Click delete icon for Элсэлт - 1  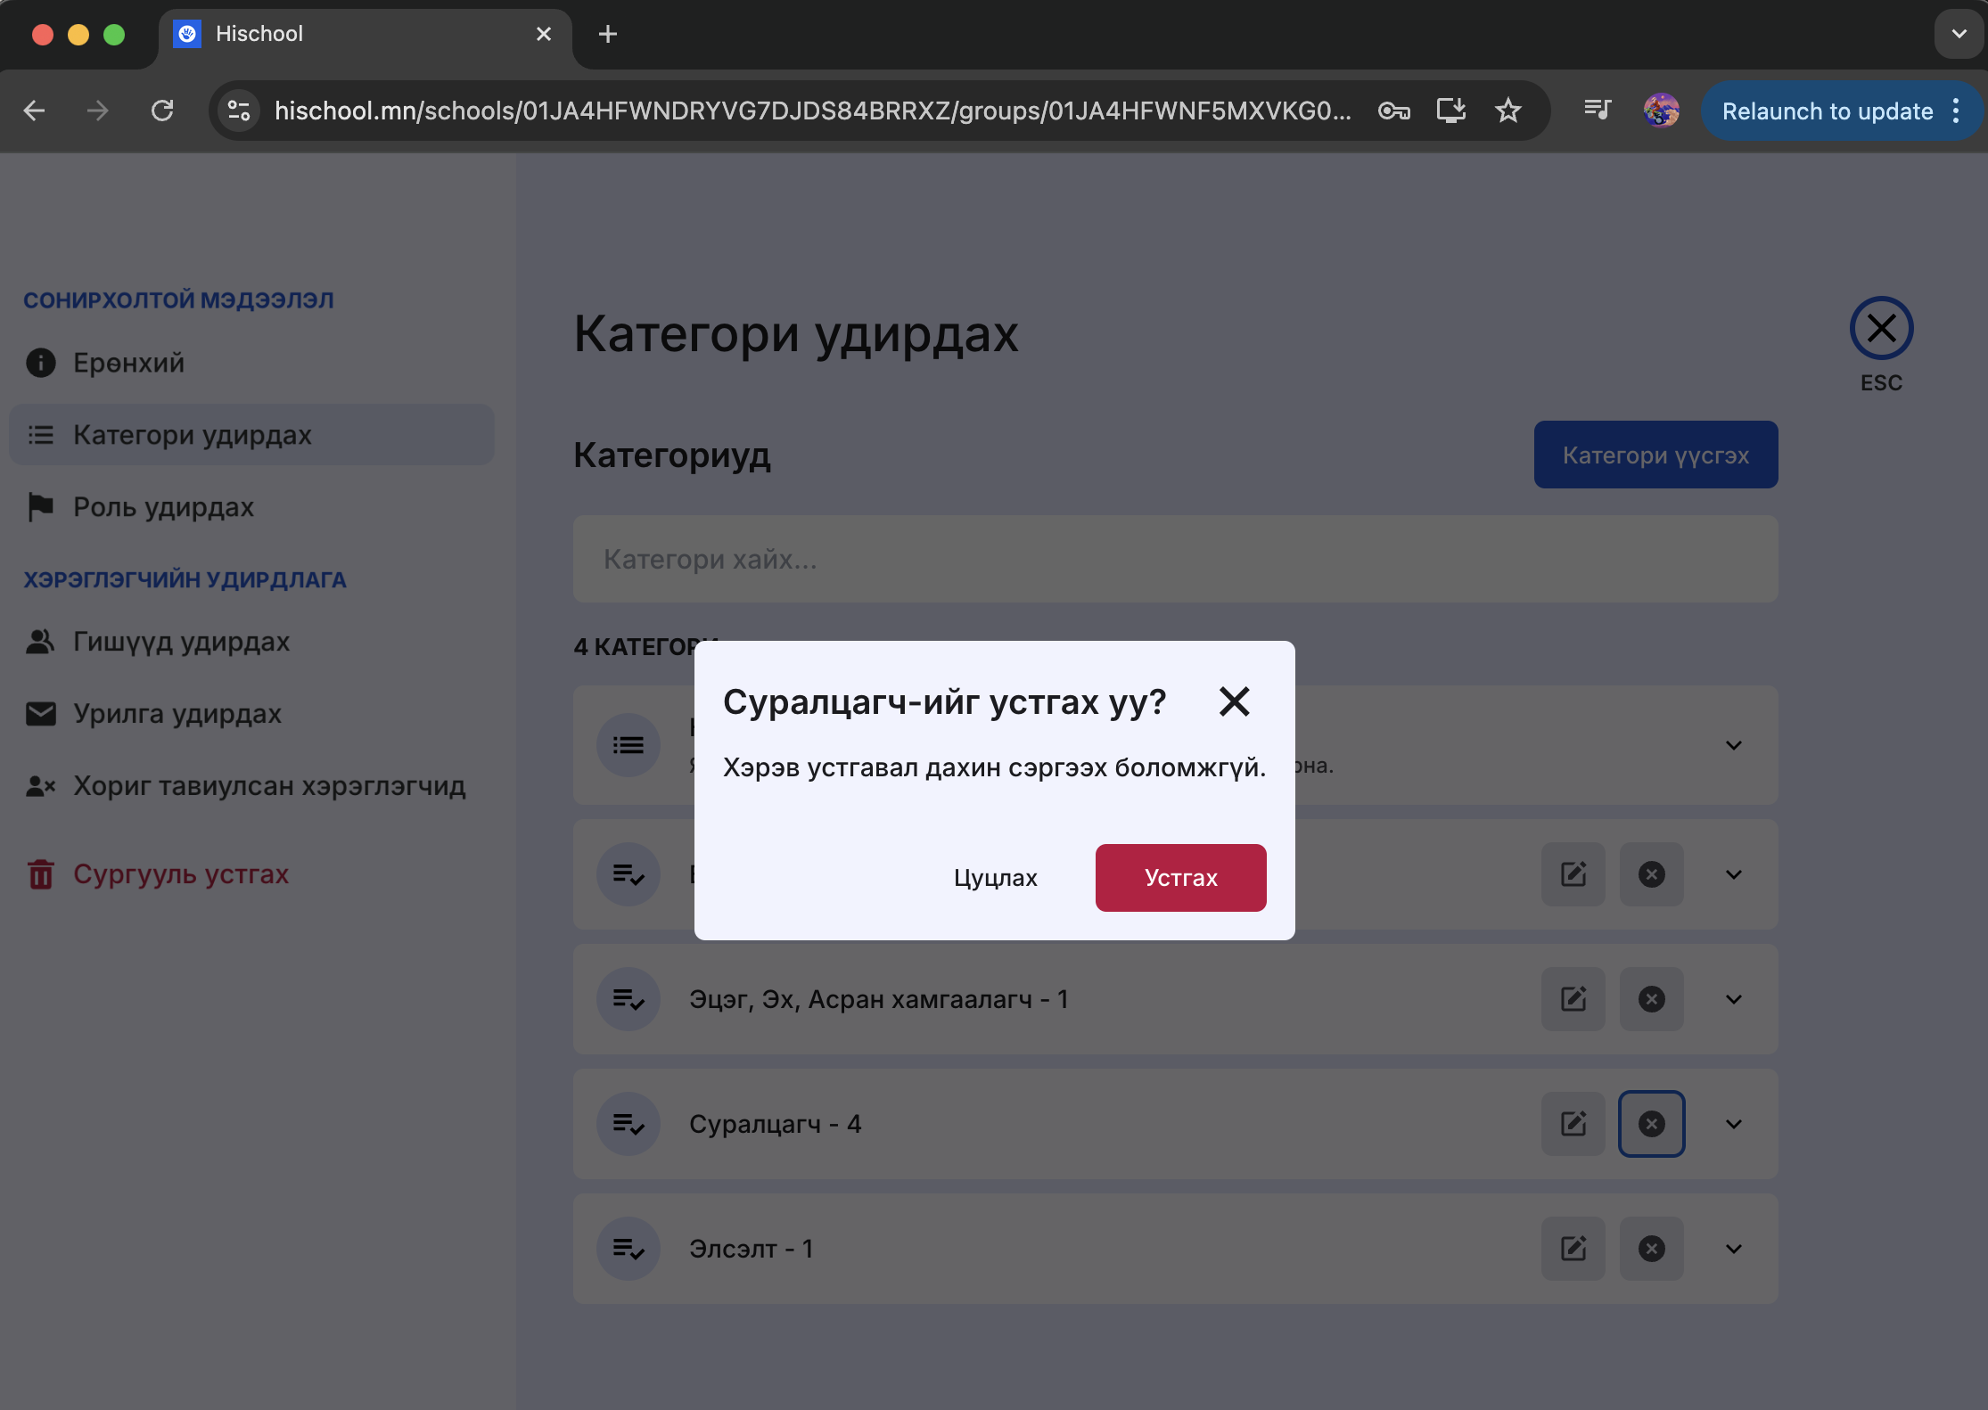click(x=1651, y=1249)
